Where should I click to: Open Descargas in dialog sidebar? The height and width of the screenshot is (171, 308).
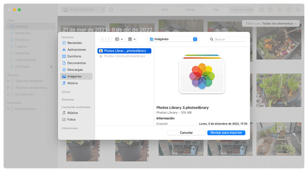76,70
